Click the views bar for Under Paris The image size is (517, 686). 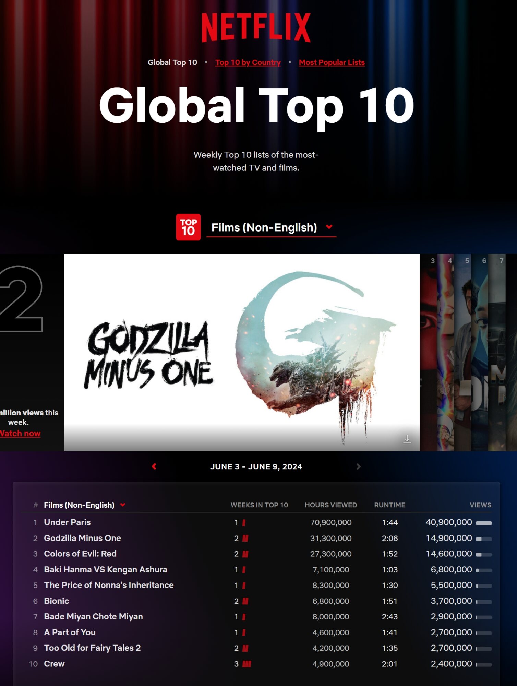(484, 523)
